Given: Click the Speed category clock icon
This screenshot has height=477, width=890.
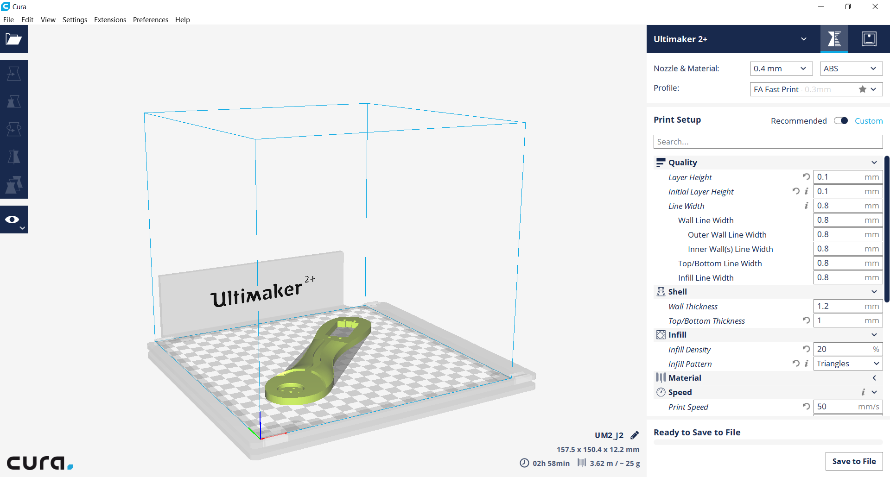Looking at the screenshot, I should (661, 392).
